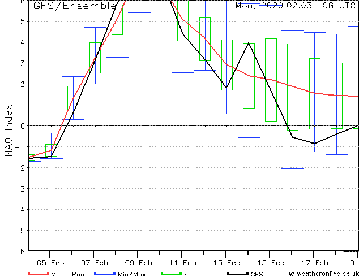Click the blue Min/Max legend swatch
The image size is (359, 277).
(105, 274)
